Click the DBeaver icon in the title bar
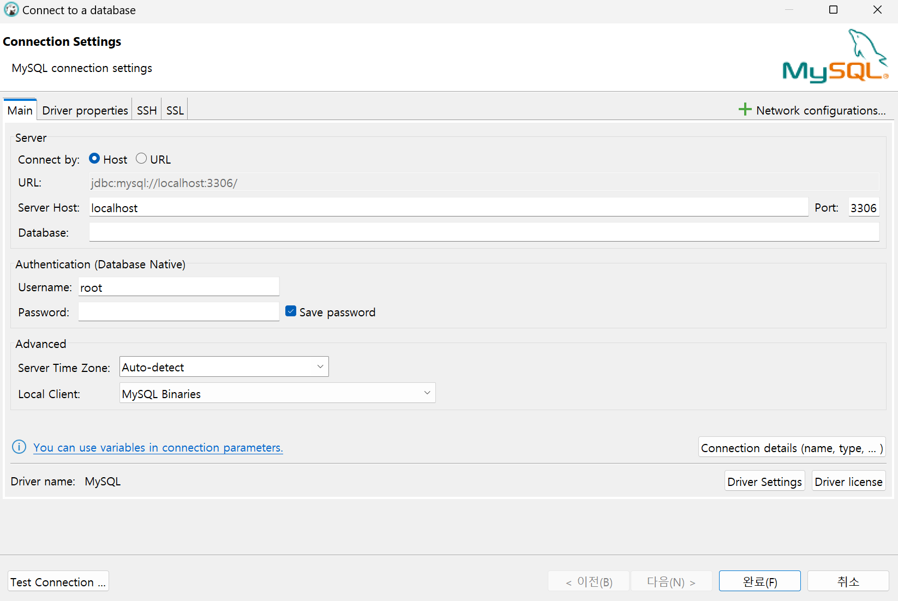This screenshot has height=601, width=898. click(x=11, y=10)
